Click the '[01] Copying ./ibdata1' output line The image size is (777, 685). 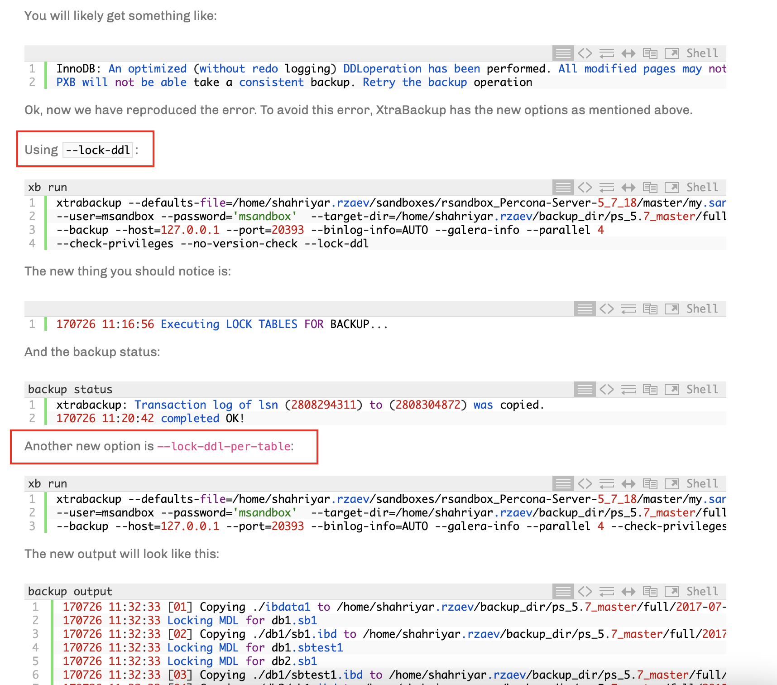[394, 607]
